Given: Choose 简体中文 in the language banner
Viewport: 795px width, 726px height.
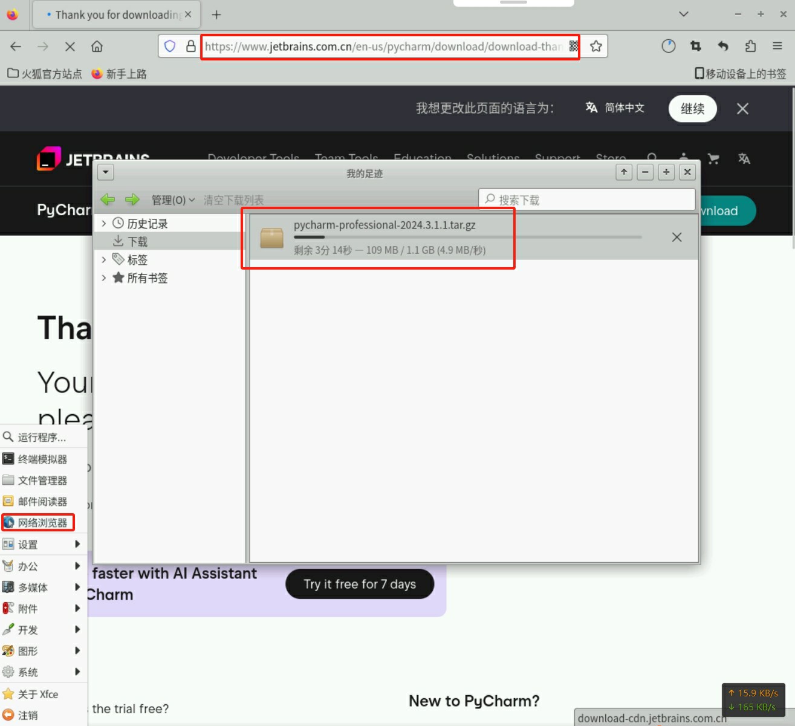Looking at the screenshot, I should (615, 108).
